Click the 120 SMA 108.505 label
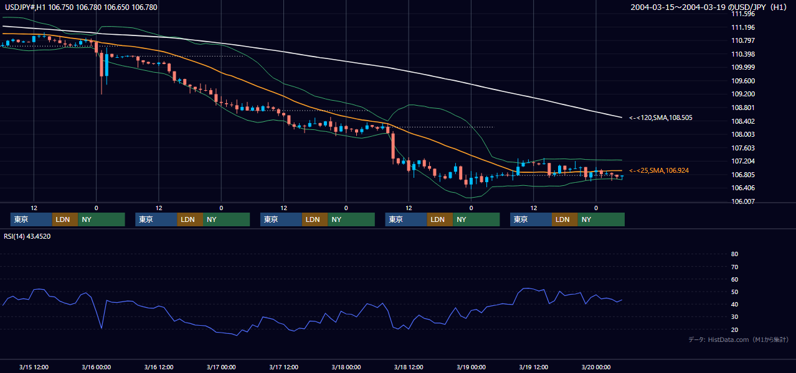This screenshot has height=373, width=796. [661, 117]
